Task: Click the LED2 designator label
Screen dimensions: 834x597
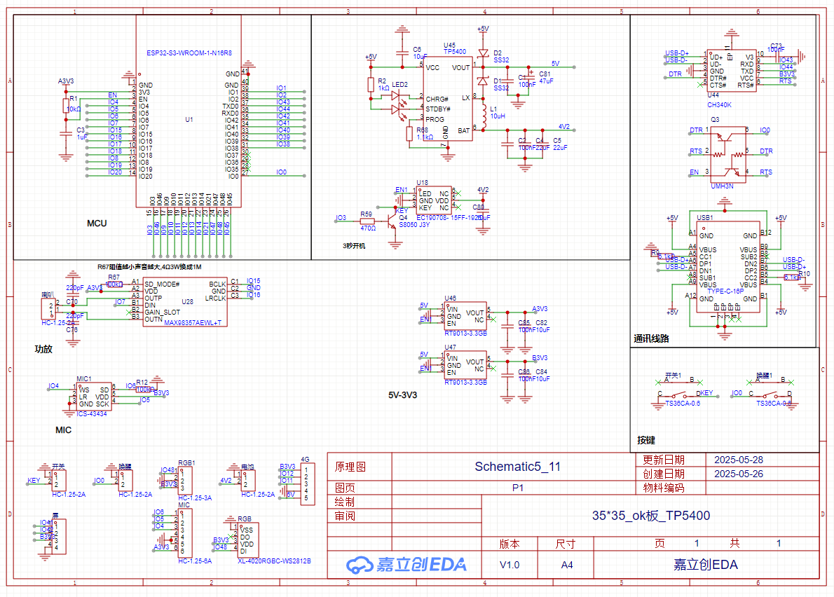Action: coord(399,85)
